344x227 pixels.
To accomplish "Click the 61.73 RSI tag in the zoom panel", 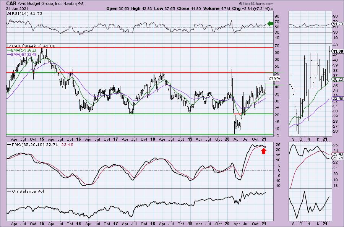I will (338, 24).
